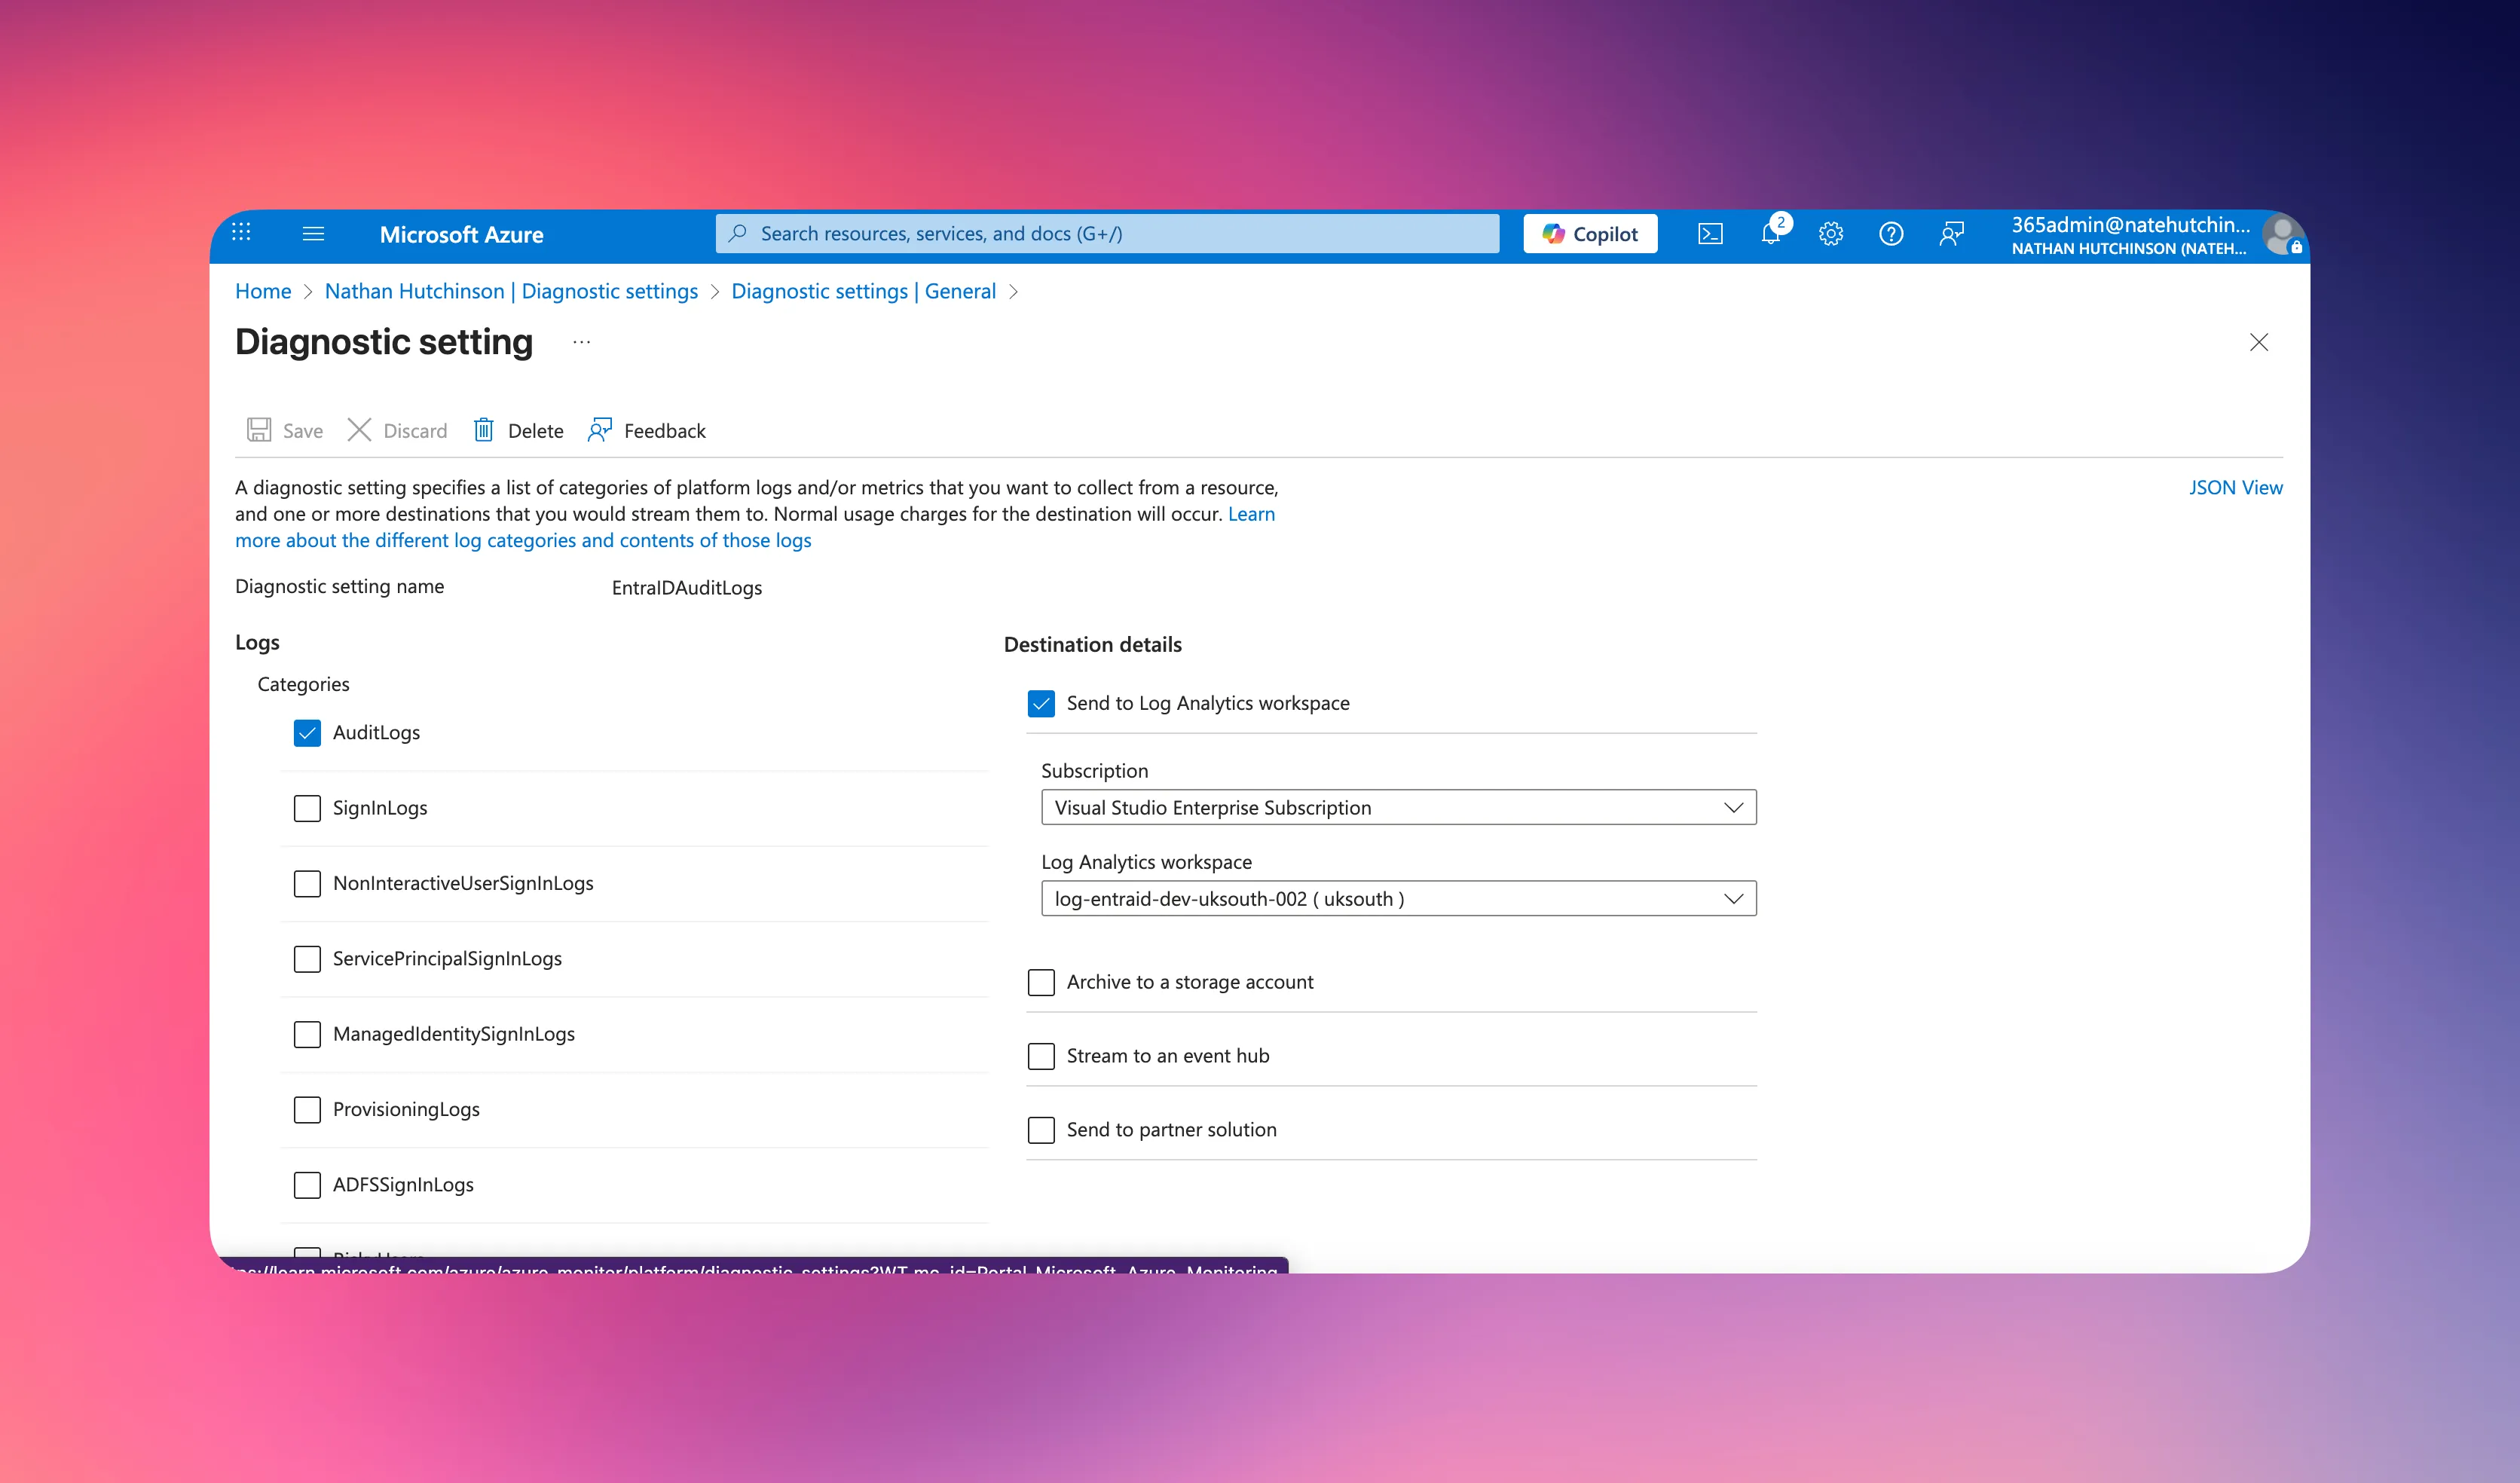This screenshot has width=2520, height=1483.
Task: Open the Subscription dropdown
Action: click(x=1398, y=807)
